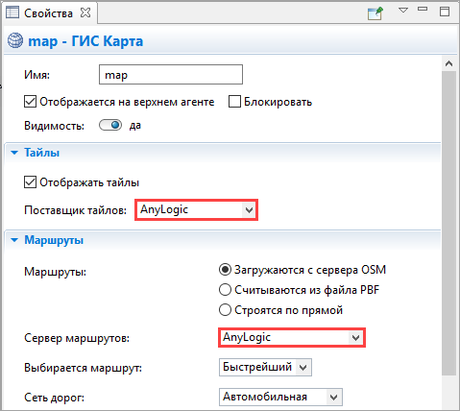Image resolution: width=460 pixels, height=411 pixels.
Task: Select Считываются из файла PBF option
Action: tap(225, 290)
